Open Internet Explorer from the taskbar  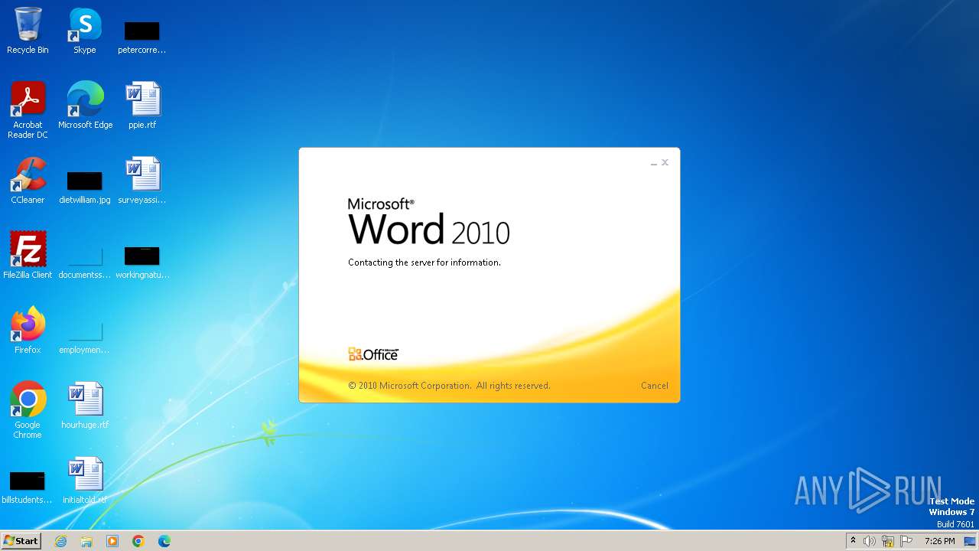pyautogui.click(x=61, y=541)
